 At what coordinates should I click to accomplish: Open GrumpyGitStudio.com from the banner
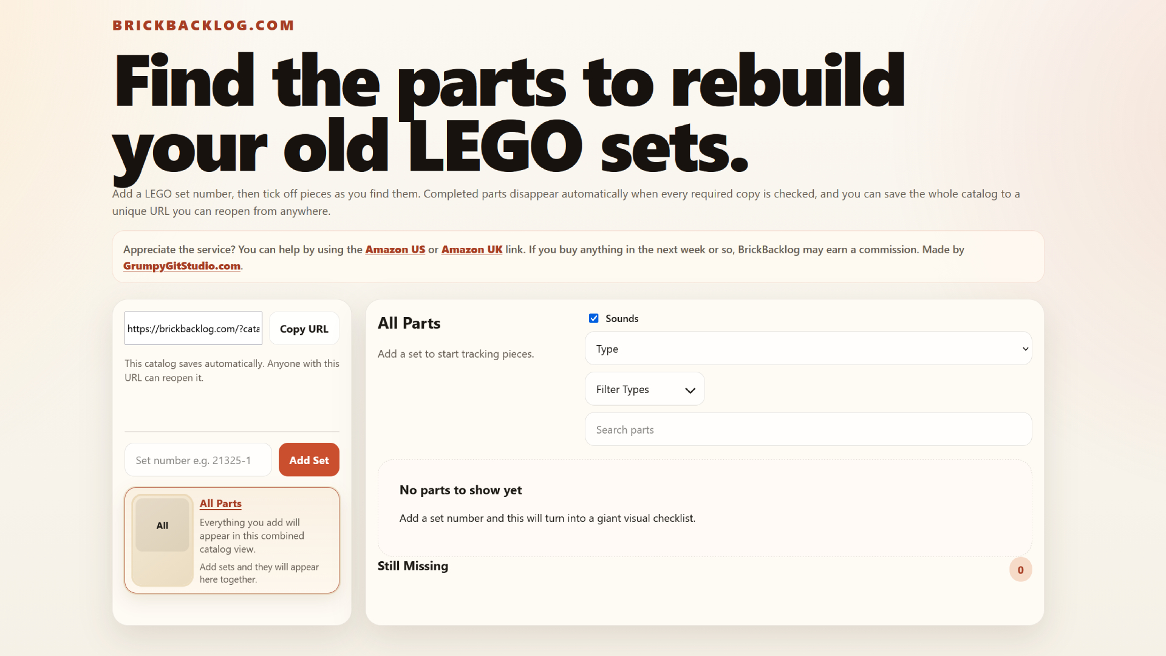click(181, 266)
